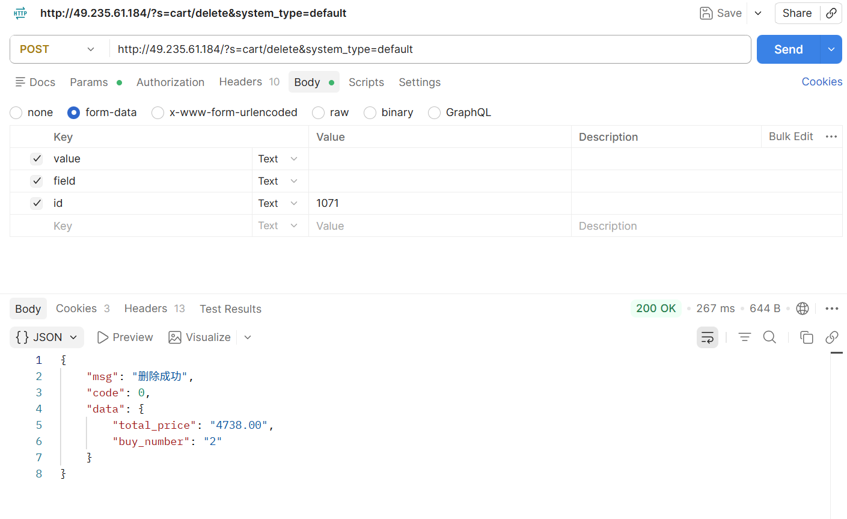Click the network globe icon
847x519 pixels.
click(x=803, y=309)
